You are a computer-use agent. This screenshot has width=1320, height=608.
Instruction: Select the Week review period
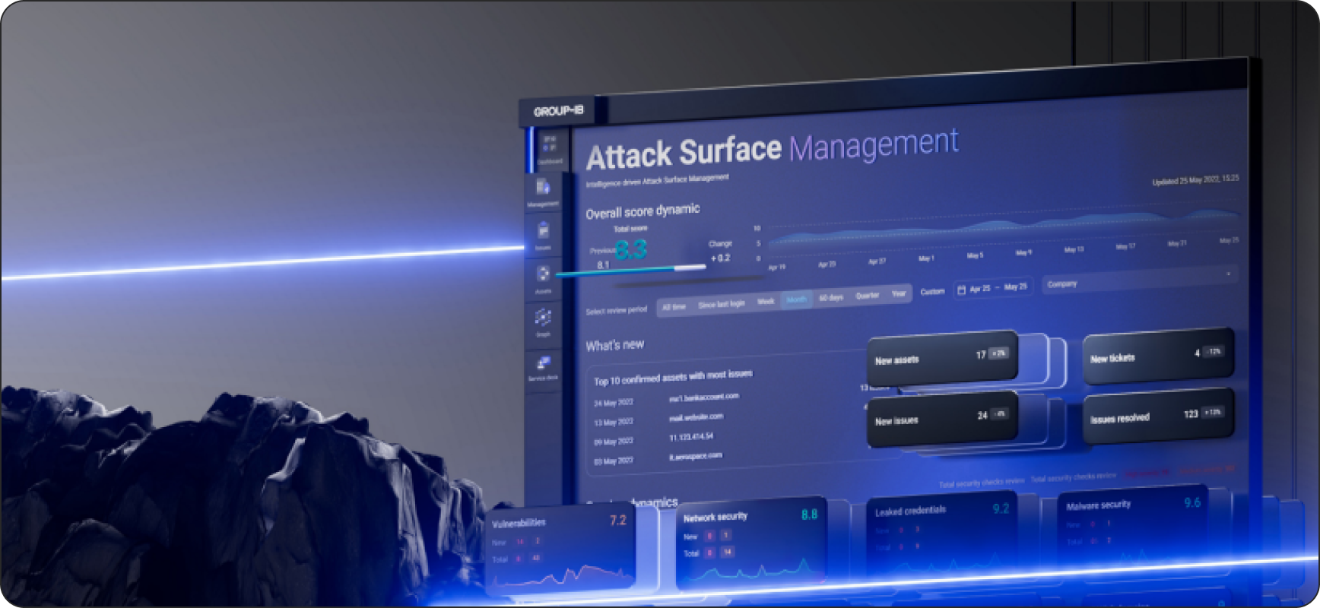766,302
